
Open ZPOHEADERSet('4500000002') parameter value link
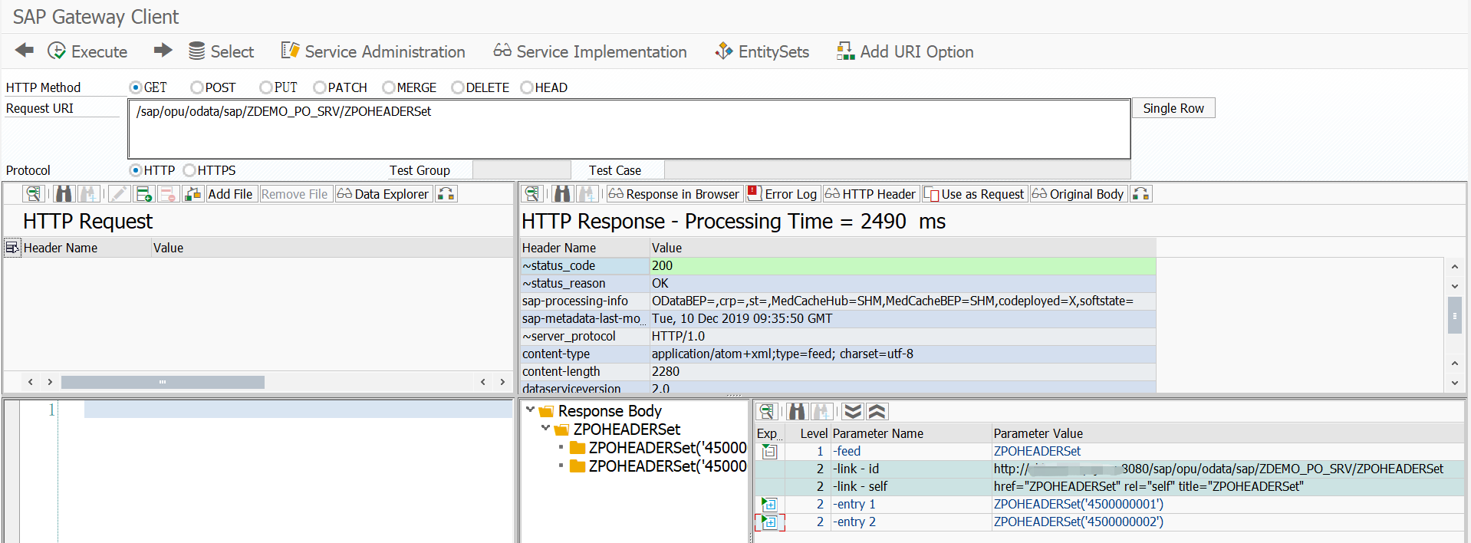[1078, 522]
